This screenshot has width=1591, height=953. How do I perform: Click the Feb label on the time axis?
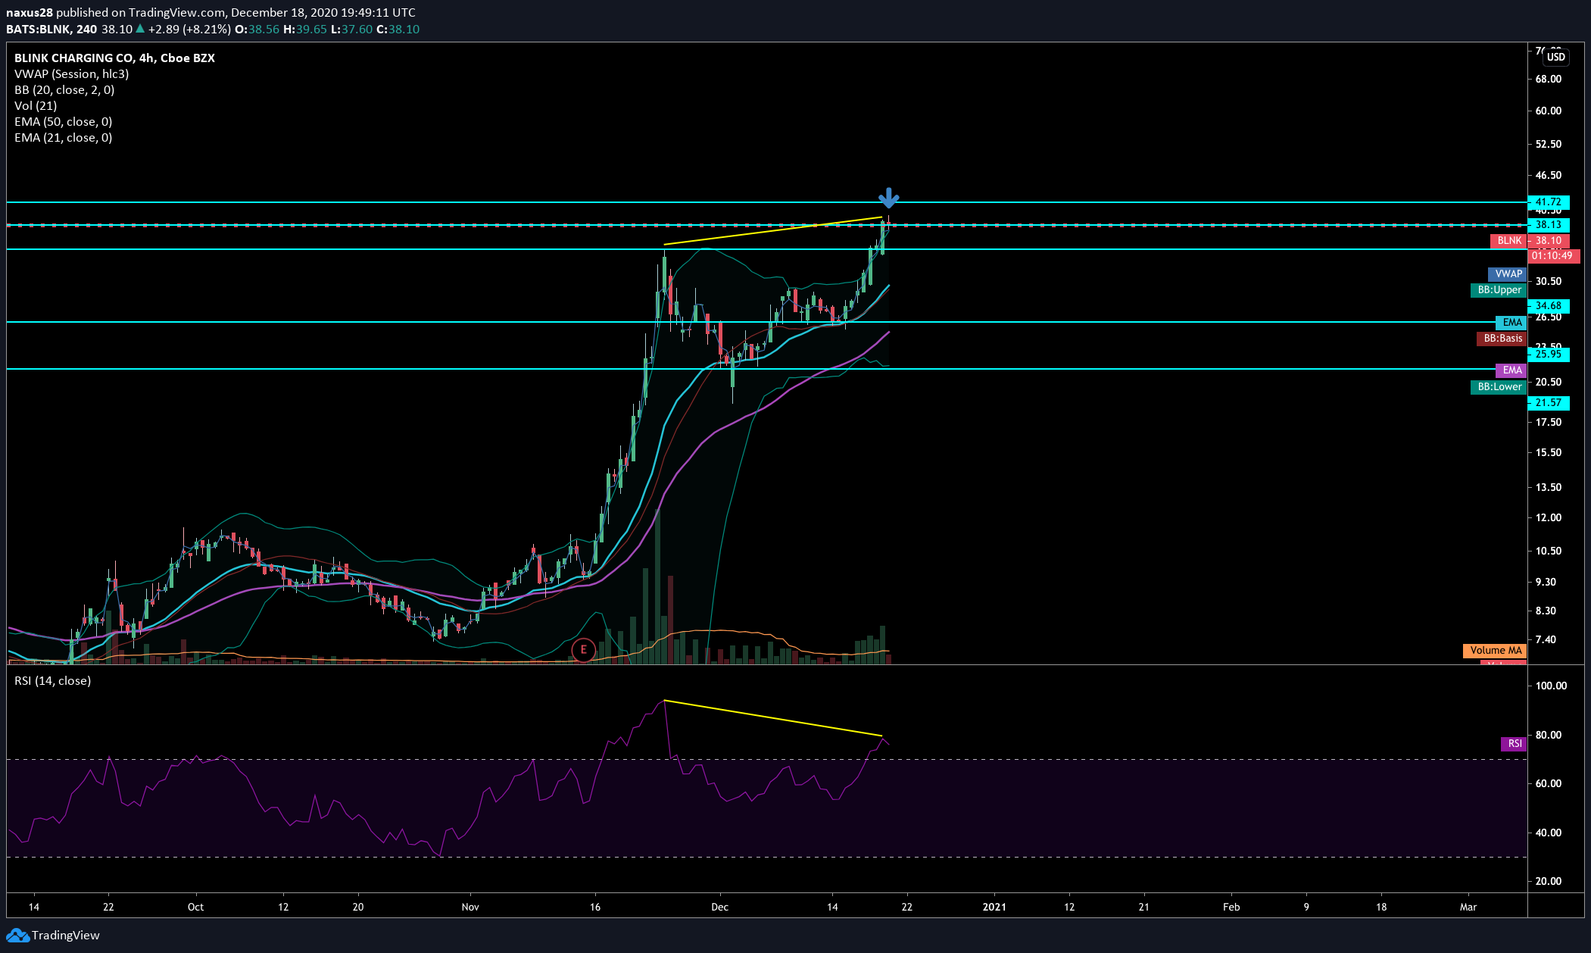click(1231, 907)
